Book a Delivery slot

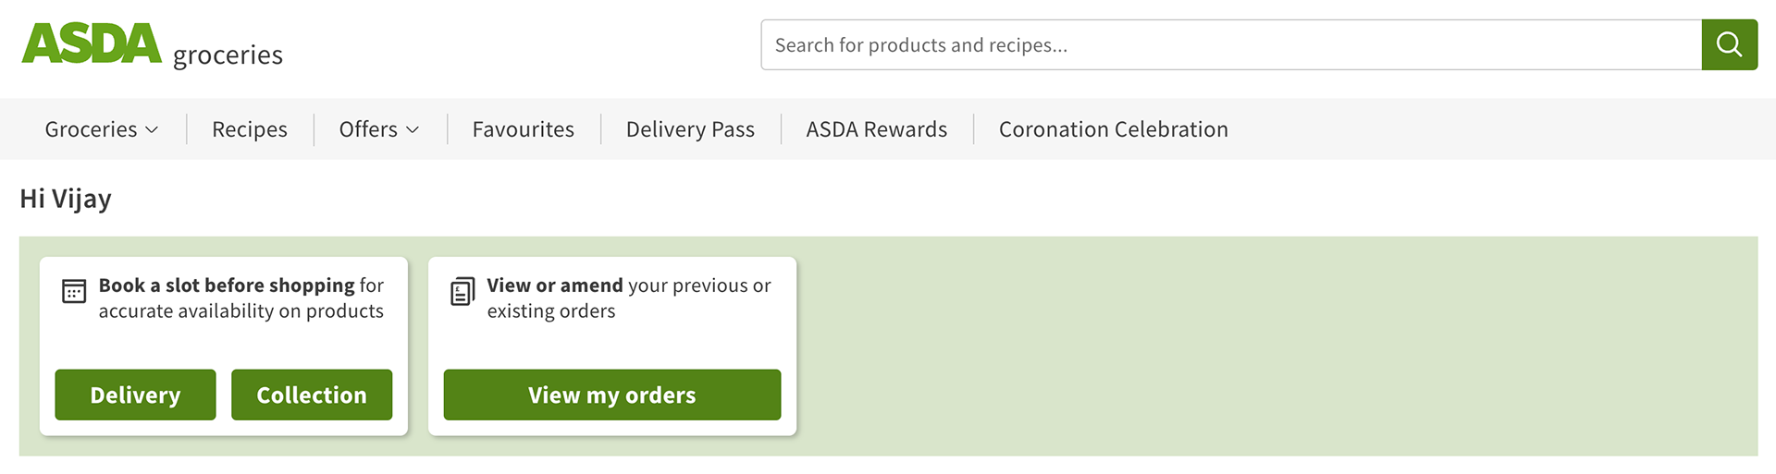pyautogui.click(x=135, y=395)
